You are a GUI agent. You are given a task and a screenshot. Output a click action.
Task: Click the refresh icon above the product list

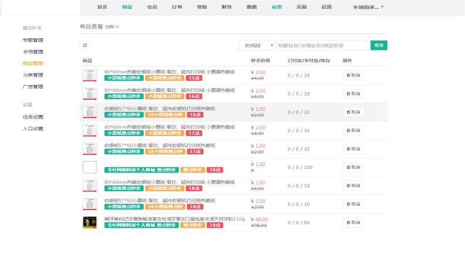(85, 45)
